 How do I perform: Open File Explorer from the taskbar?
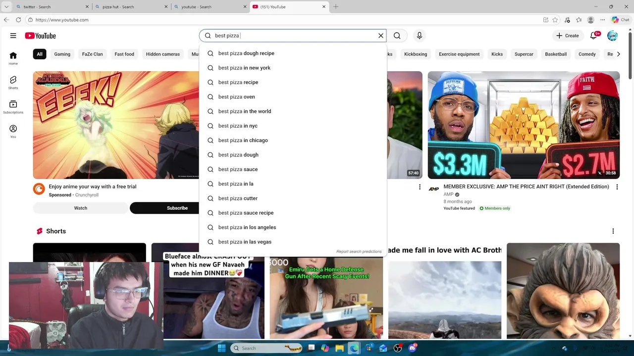(339, 348)
